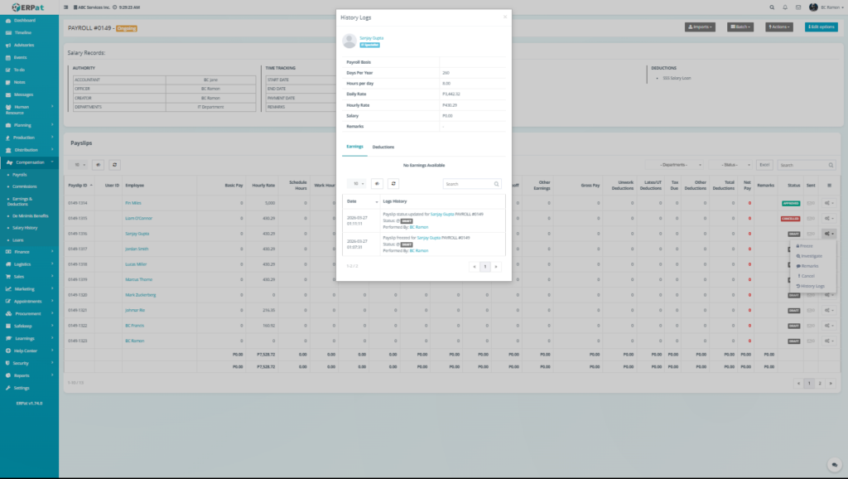Click the gear action icon for Sanjay Gupta row
The image size is (848, 479).
point(828,234)
